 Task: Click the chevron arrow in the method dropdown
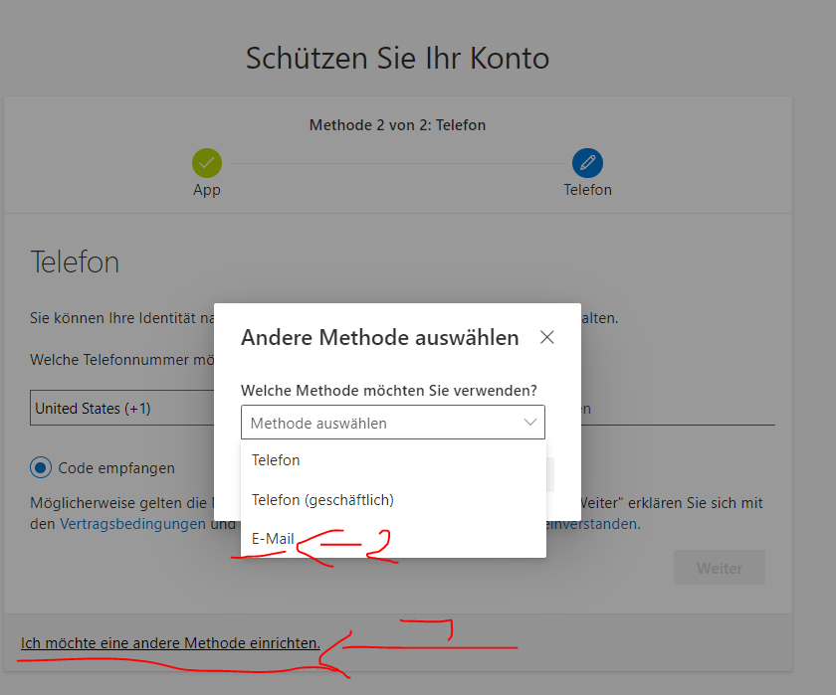tap(528, 423)
